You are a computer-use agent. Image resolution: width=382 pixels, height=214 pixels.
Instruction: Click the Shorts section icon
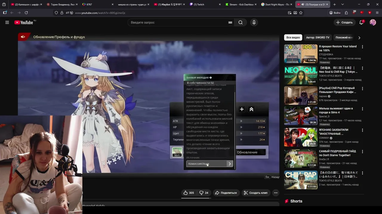pyautogui.click(x=286, y=201)
